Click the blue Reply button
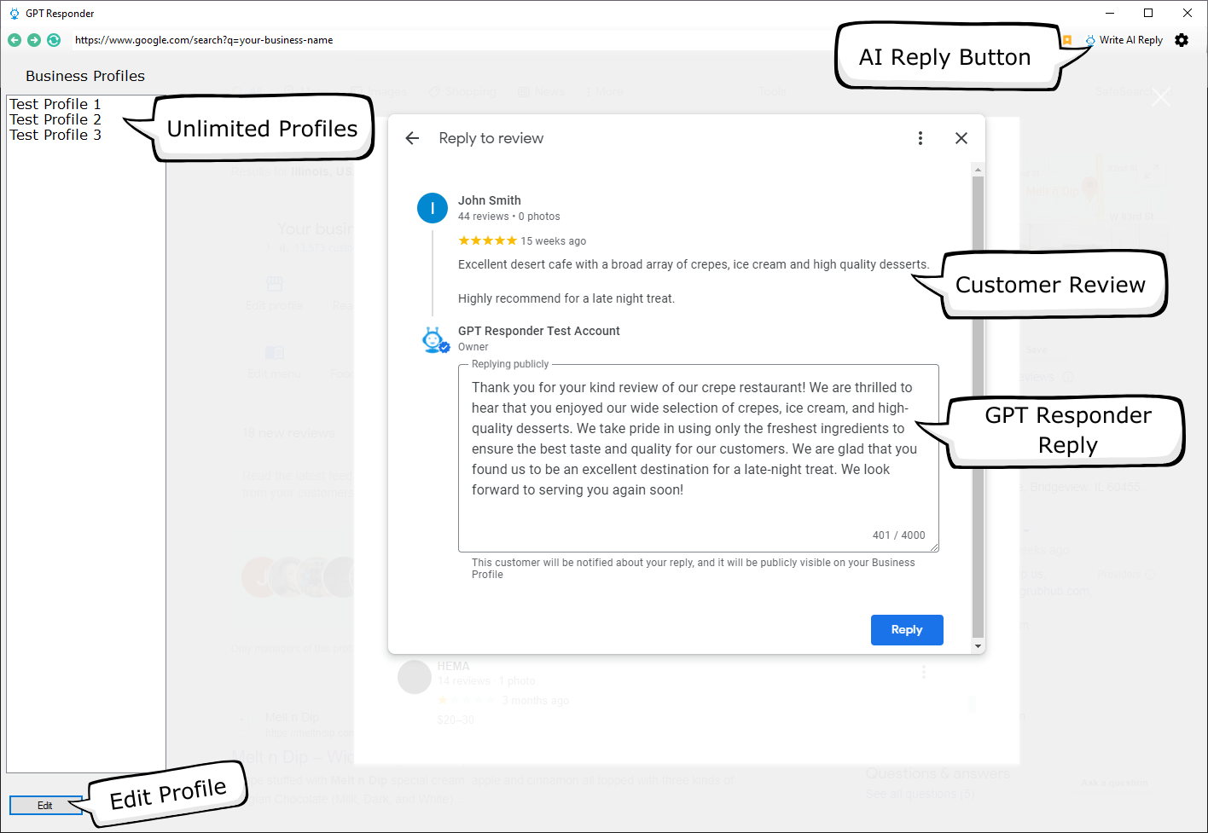The height and width of the screenshot is (833, 1208). (907, 630)
